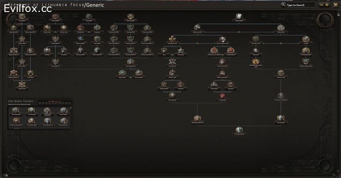This screenshot has height=178, width=341.
Task: Zoom out the focus tree with minus button
Action: (x=321, y=5)
